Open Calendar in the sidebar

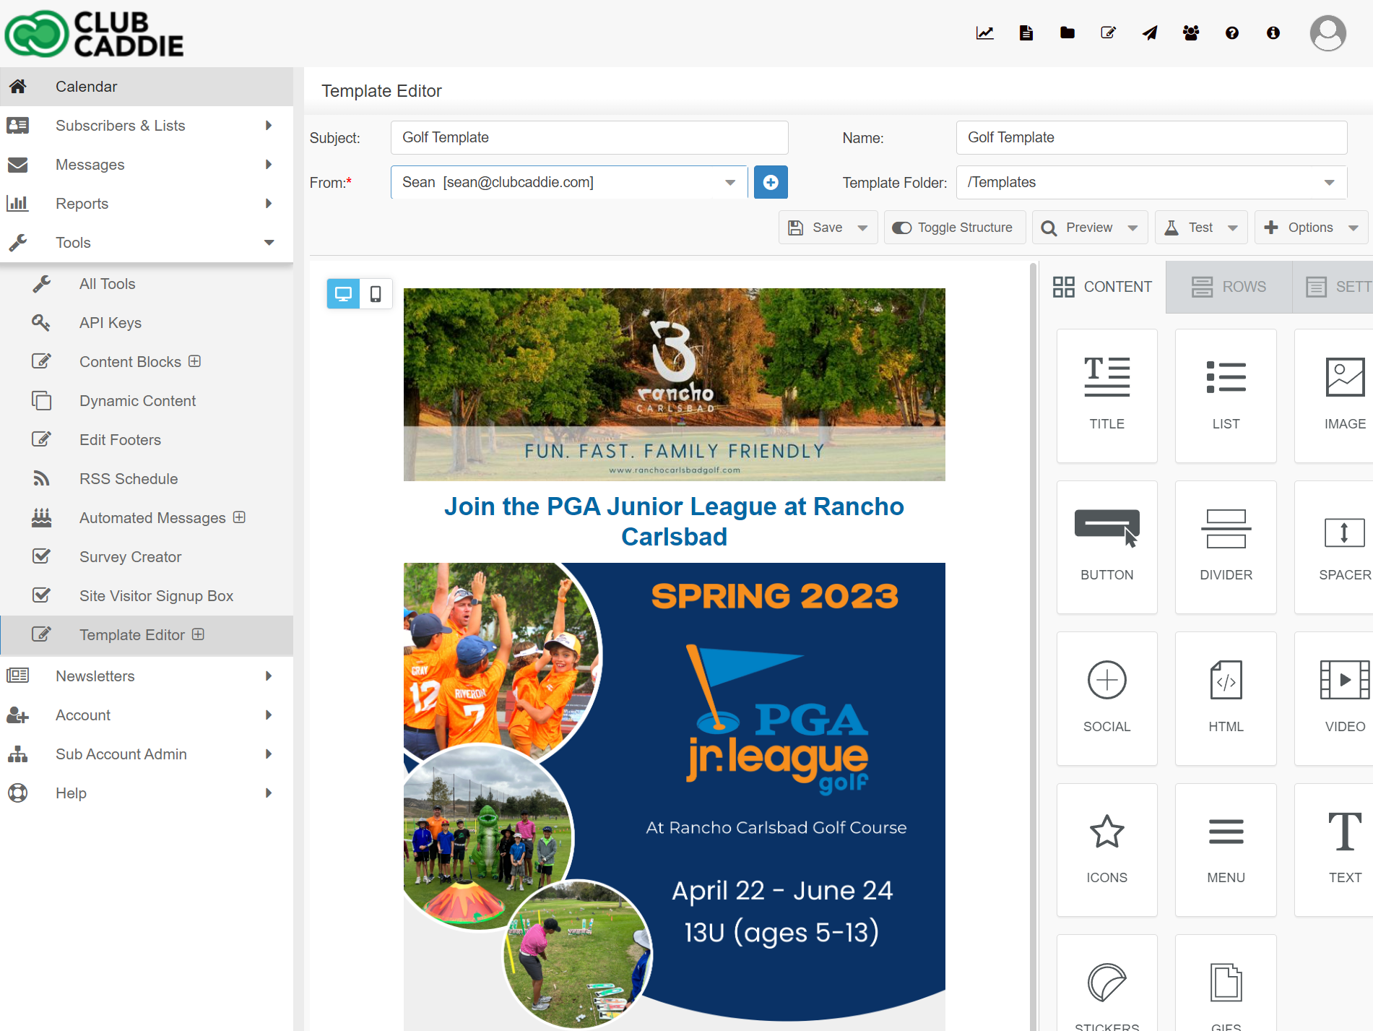147,87
